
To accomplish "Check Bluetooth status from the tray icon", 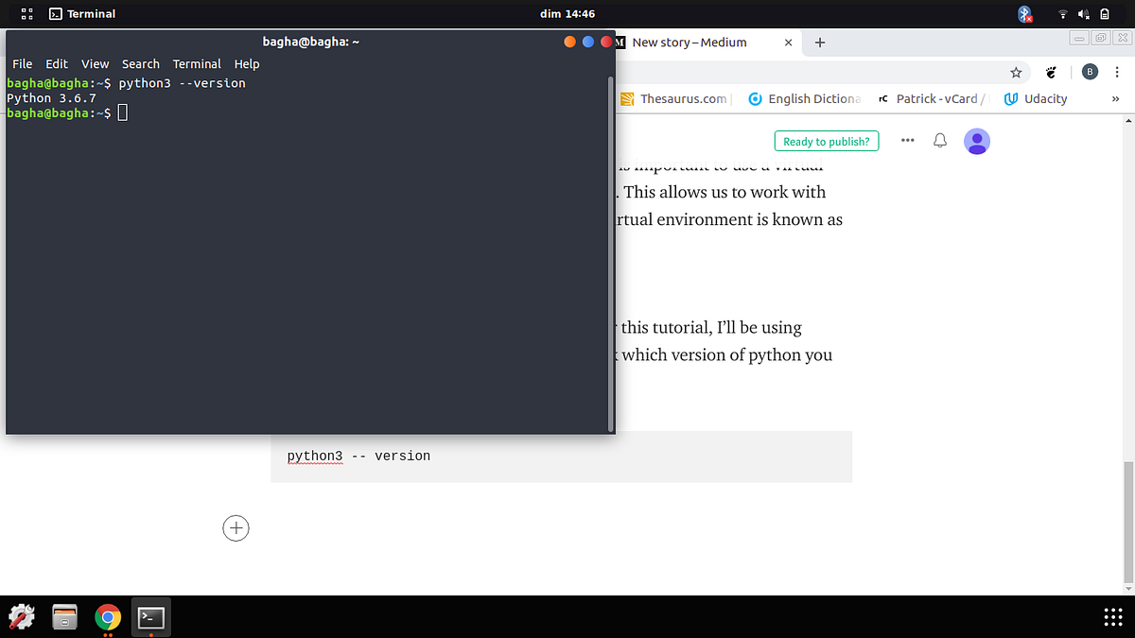I will (1024, 13).
